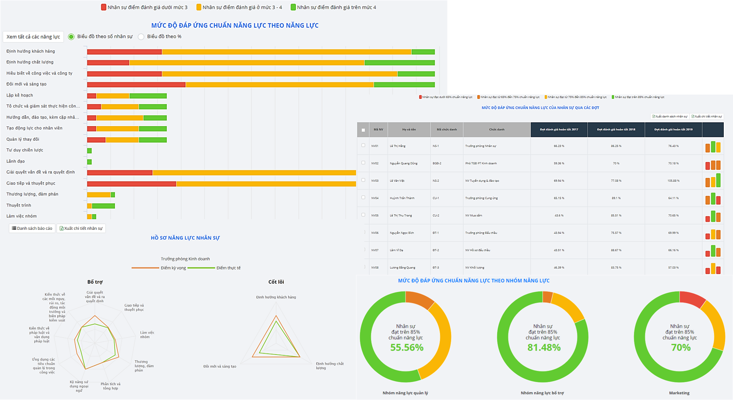
Task: Click the green 'trên mức 4' legend swatch
Action: click(293, 7)
